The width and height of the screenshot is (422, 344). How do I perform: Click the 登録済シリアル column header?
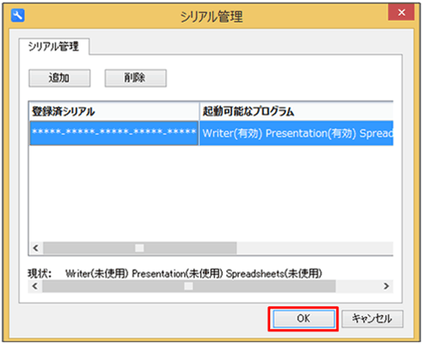(x=114, y=111)
